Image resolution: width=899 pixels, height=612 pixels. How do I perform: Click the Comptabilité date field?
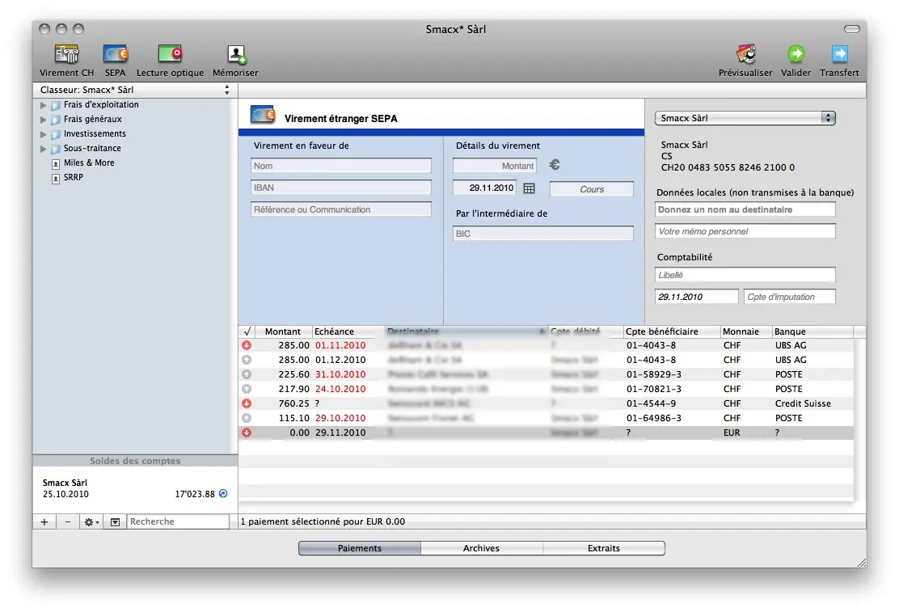pyautogui.click(x=697, y=297)
